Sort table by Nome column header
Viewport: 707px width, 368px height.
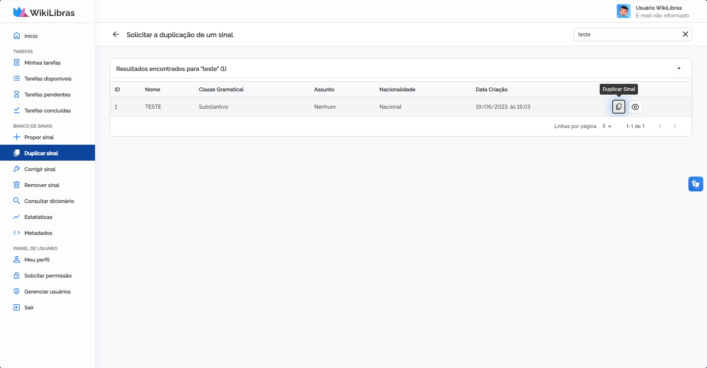153,89
